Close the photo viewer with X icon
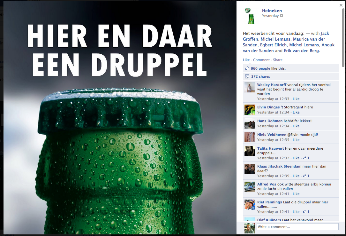The height and width of the screenshot is (236, 346). click(341, 5)
